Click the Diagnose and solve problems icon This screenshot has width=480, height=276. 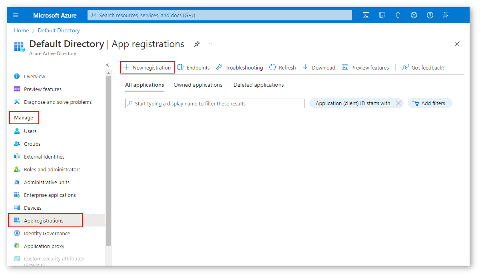[17, 102]
